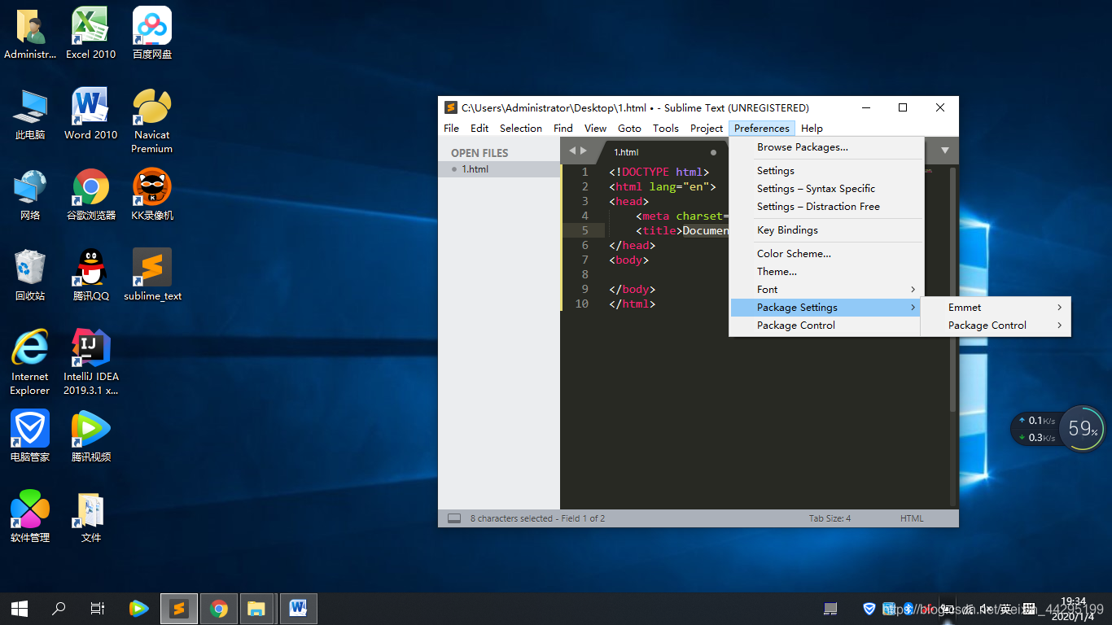1112x625 pixels.
Task: Open Chrome from the taskbar
Action: [x=218, y=608]
